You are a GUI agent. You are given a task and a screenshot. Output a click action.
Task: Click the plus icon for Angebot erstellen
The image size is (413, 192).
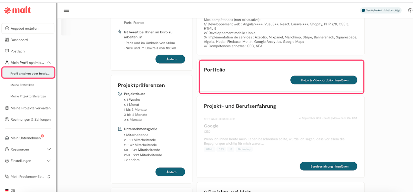[x=7, y=28]
